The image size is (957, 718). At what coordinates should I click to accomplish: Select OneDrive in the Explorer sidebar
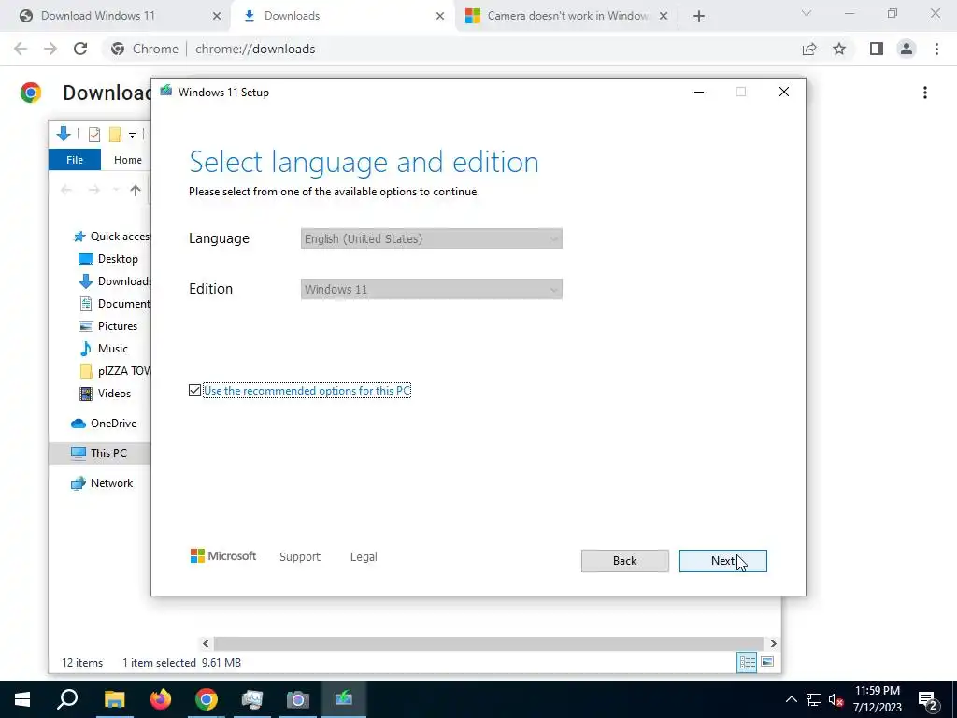click(104, 424)
